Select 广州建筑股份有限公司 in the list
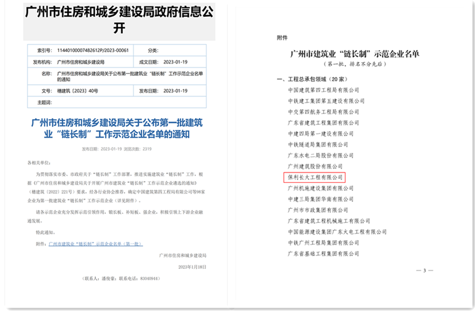 [315, 167]
